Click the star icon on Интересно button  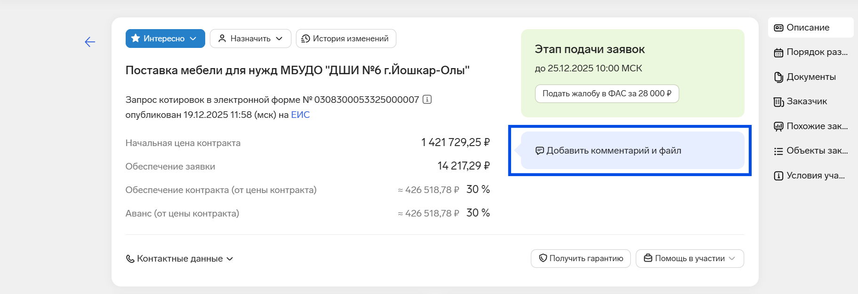[136, 39]
